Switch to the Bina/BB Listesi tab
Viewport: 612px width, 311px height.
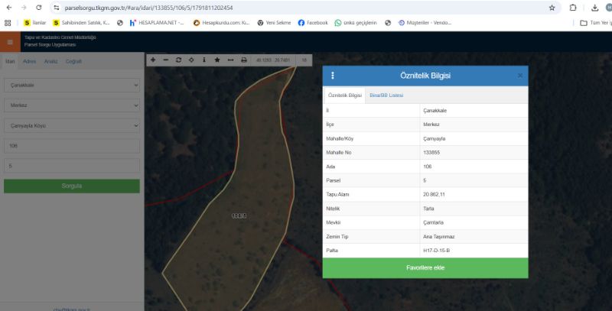point(386,95)
